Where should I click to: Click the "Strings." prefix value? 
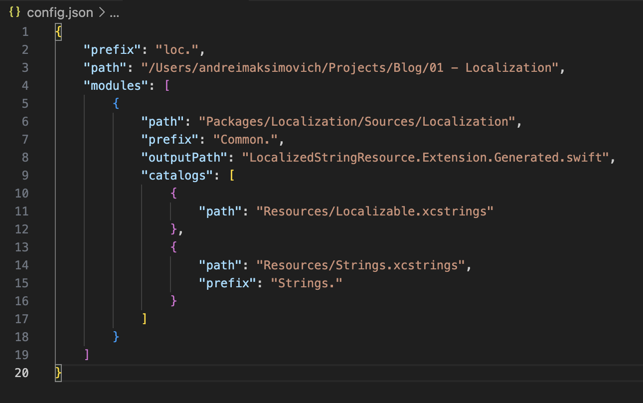306,283
